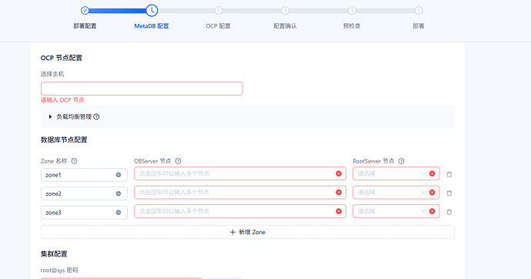Click the OCP 配置 step clock icon
The image size is (531, 279).
pos(219,11)
